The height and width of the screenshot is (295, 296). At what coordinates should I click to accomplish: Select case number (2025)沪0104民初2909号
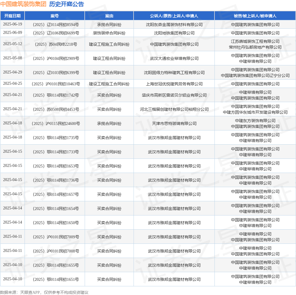point(56,58)
